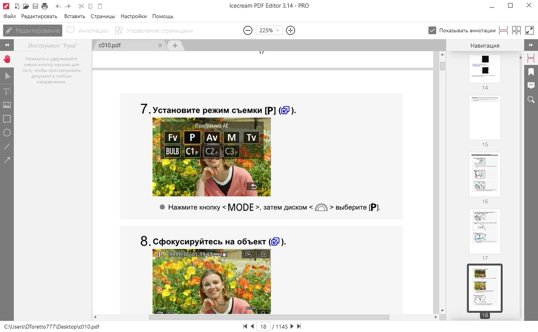Zoom in with the plus circle
538x332 pixels.
291,30
